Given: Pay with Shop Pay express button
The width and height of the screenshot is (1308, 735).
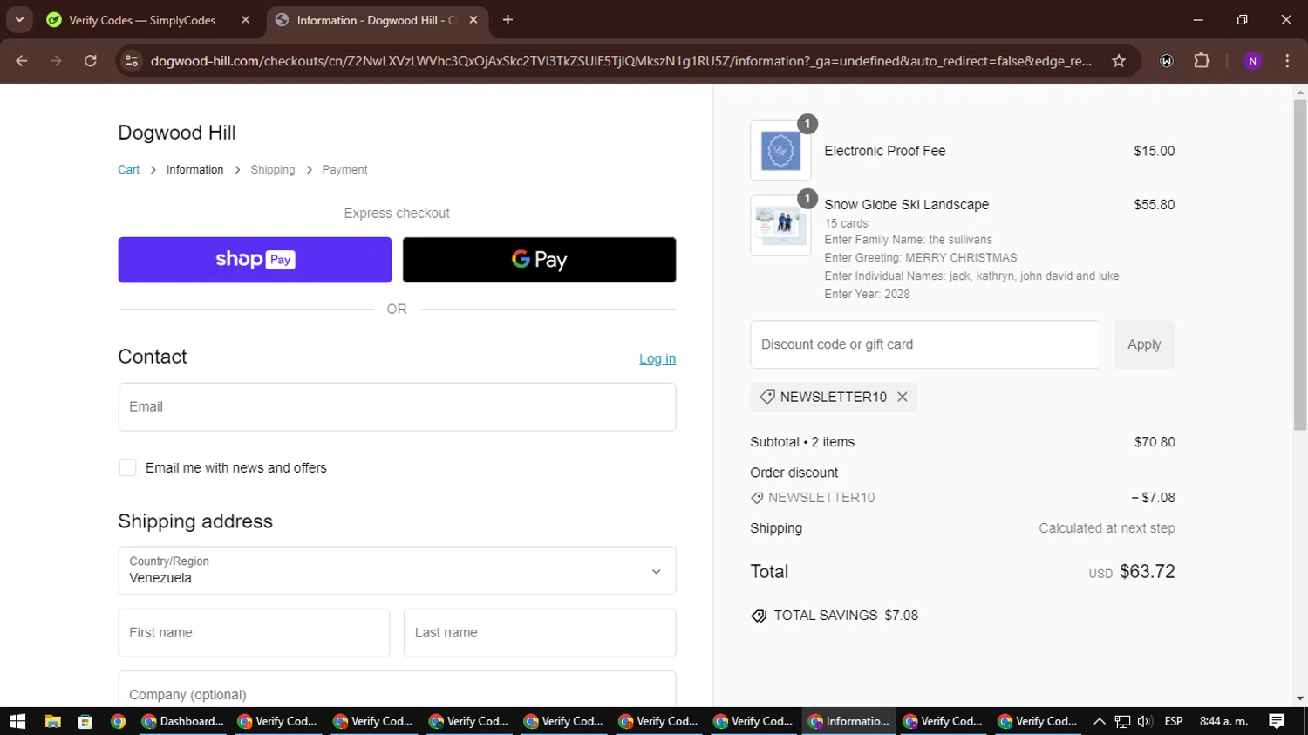Looking at the screenshot, I should pos(255,260).
